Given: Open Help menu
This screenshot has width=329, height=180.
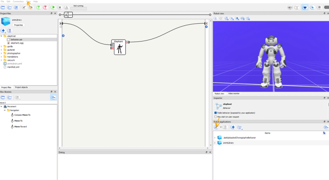Looking at the screenshot, I should [x=35, y=2].
